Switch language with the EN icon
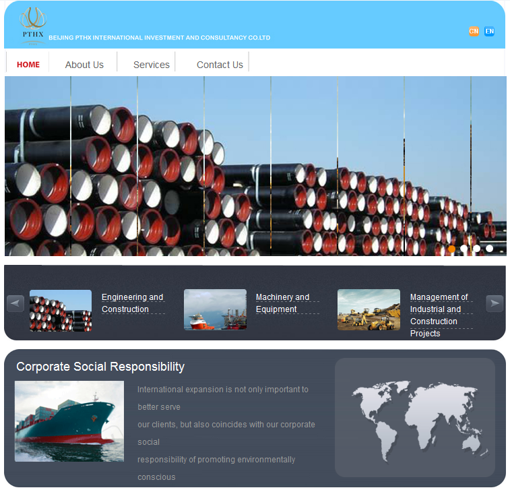 [489, 31]
